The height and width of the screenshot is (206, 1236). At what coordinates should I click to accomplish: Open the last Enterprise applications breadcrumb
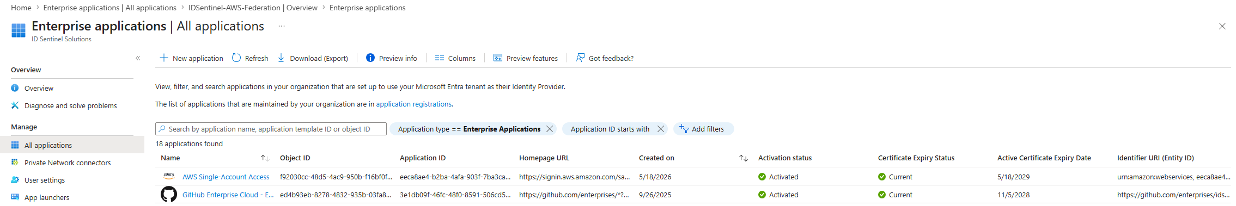tap(368, 8)
